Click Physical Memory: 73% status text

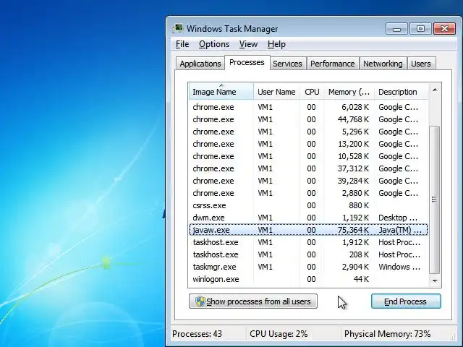click(387, 334)
